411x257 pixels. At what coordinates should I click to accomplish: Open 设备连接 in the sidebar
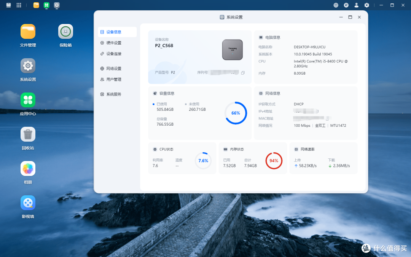pyautogui.click(x=117, y=54)
